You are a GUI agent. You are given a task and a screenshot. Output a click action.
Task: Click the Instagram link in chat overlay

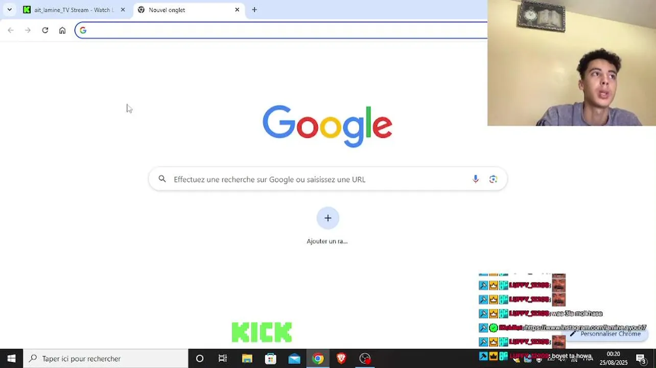tap(585, 328)
